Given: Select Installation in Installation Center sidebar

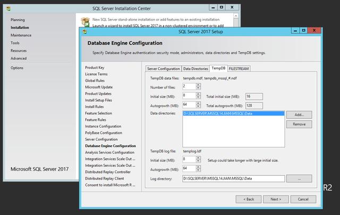Looking at the screenshot, I should [20, 28].
